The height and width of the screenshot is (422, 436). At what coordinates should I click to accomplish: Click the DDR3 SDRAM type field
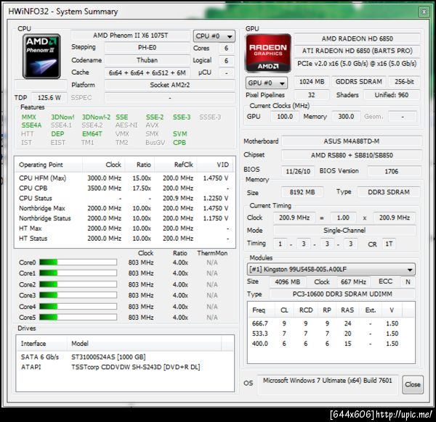pyautogui.click(x=389, y=192)
